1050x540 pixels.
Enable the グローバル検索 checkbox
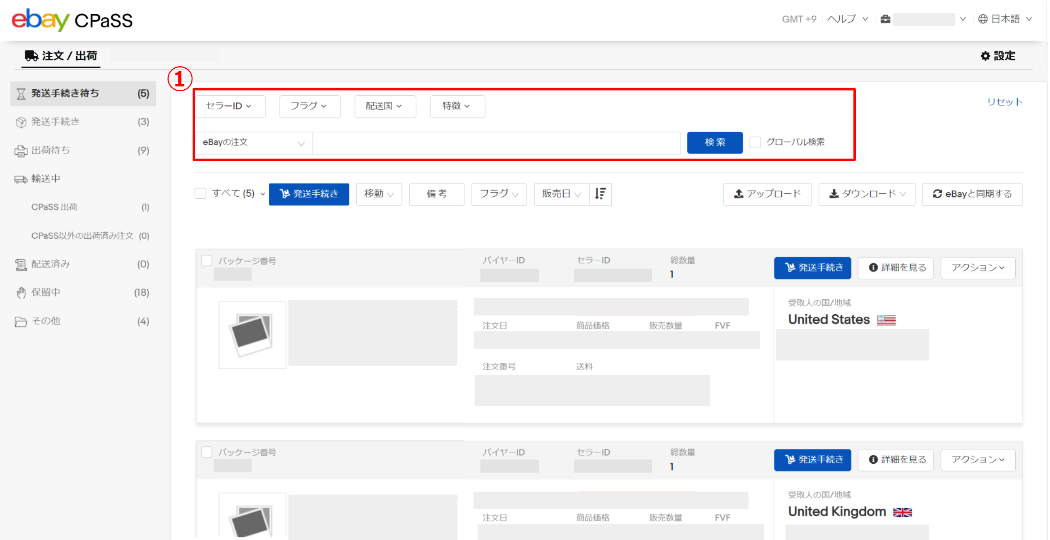(755, 142)
